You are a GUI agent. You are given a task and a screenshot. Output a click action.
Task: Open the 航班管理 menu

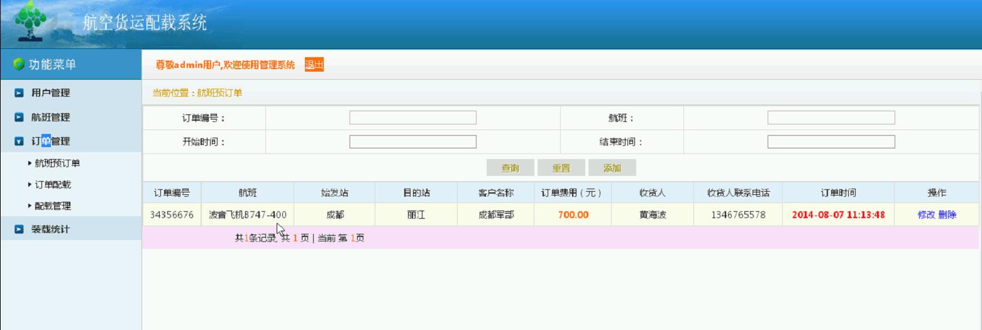(51, 118)
